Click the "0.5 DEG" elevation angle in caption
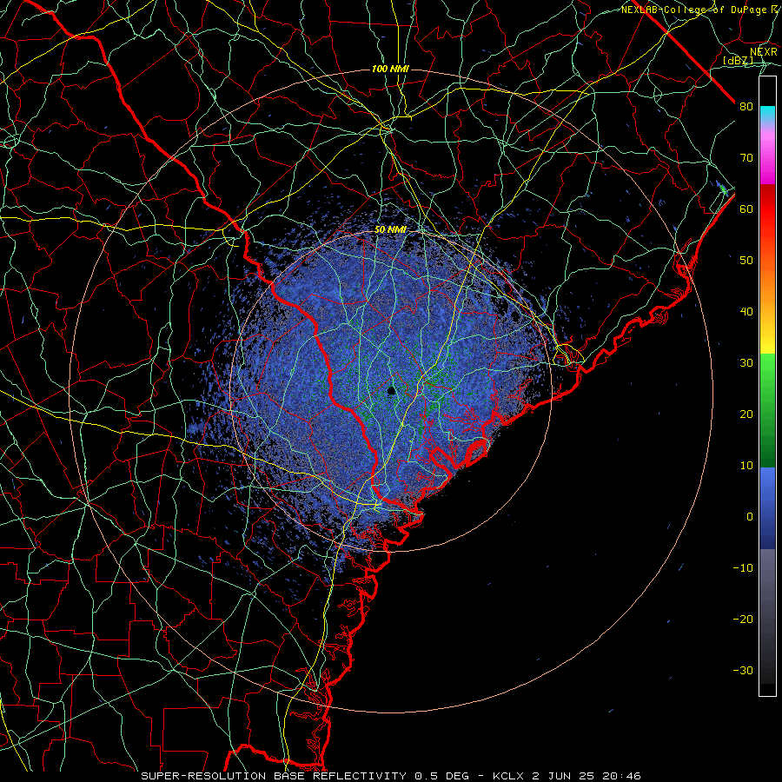The width and height of the screenshot is (782, 782). point(442,776)
